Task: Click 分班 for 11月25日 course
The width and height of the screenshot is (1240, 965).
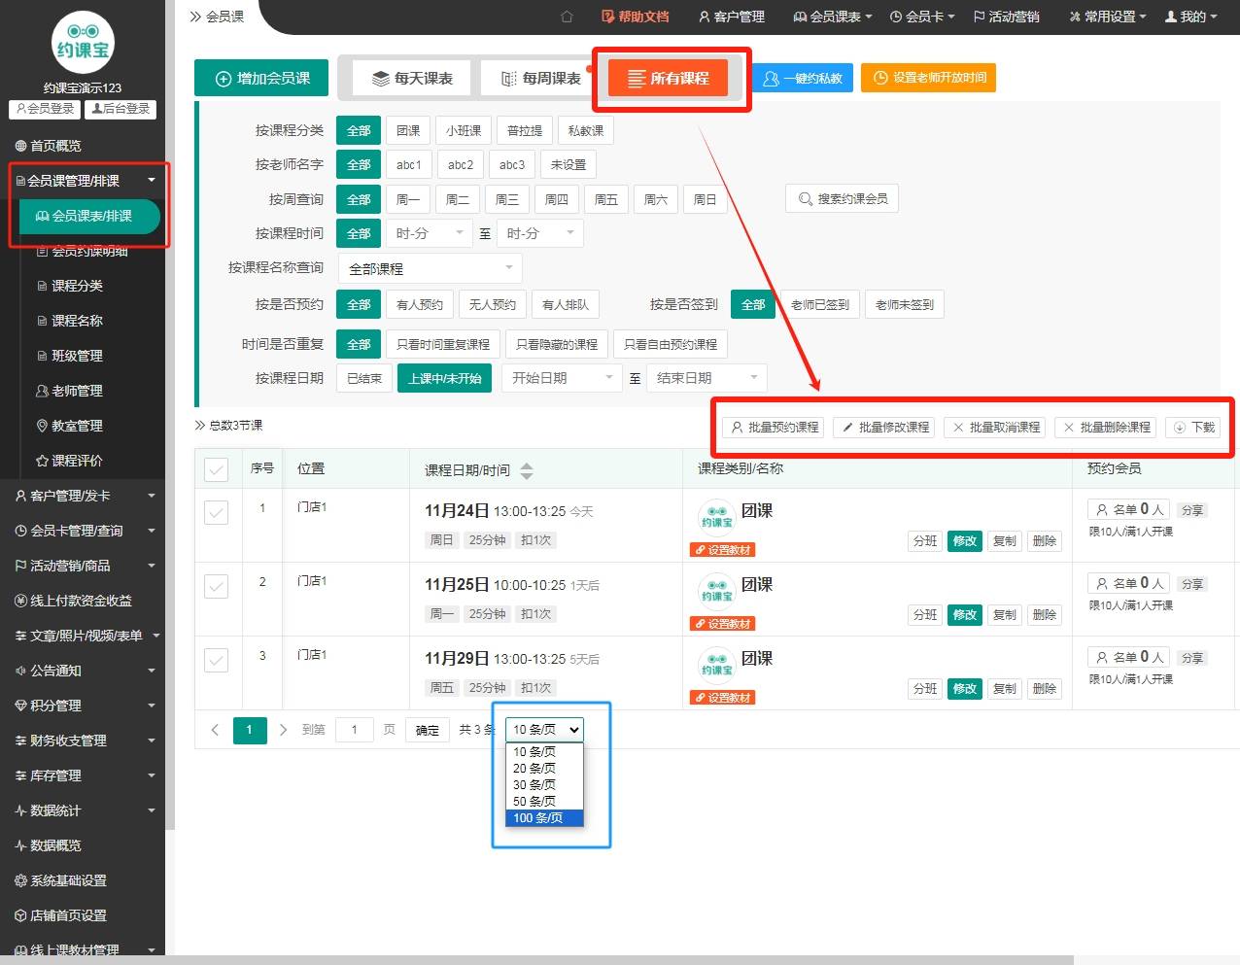Action: 925,615
